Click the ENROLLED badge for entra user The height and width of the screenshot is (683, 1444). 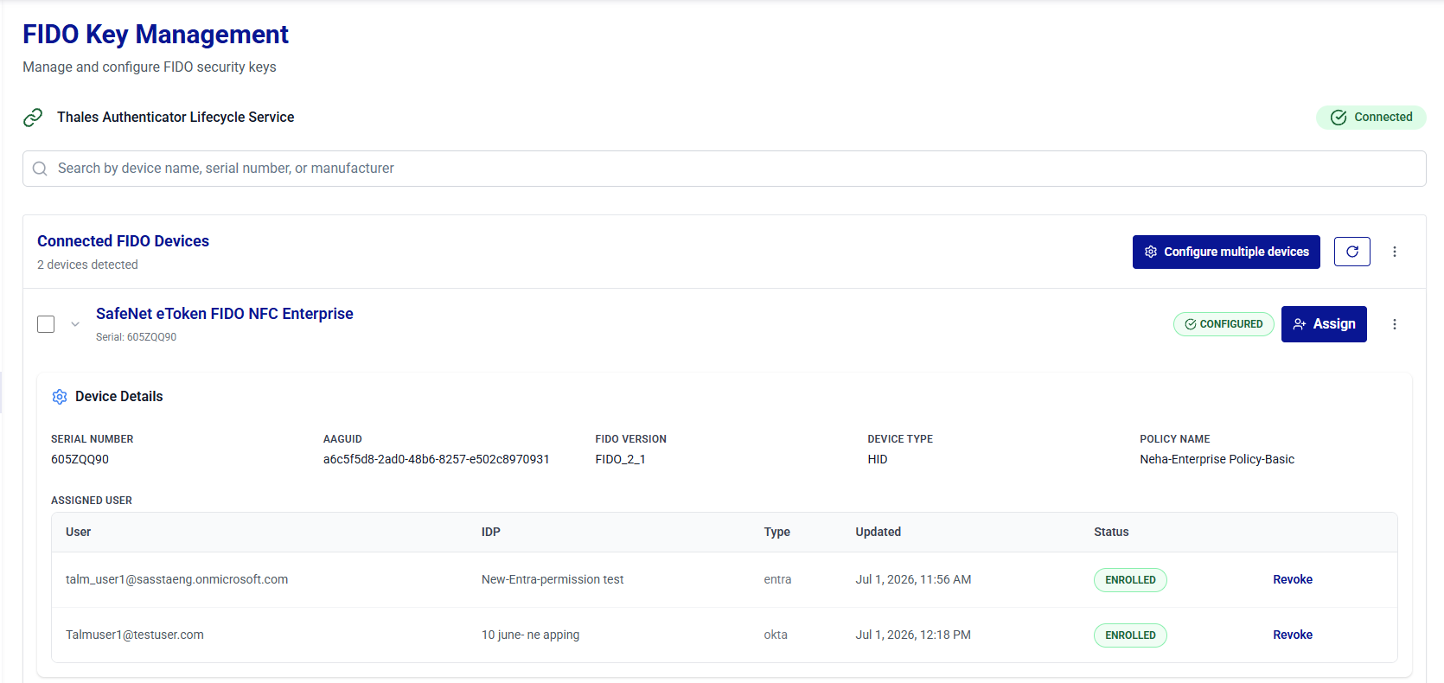1130,580
